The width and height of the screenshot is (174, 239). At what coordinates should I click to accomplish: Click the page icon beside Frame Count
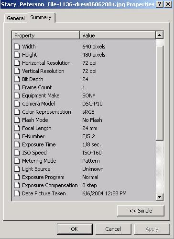coord(17,87)
